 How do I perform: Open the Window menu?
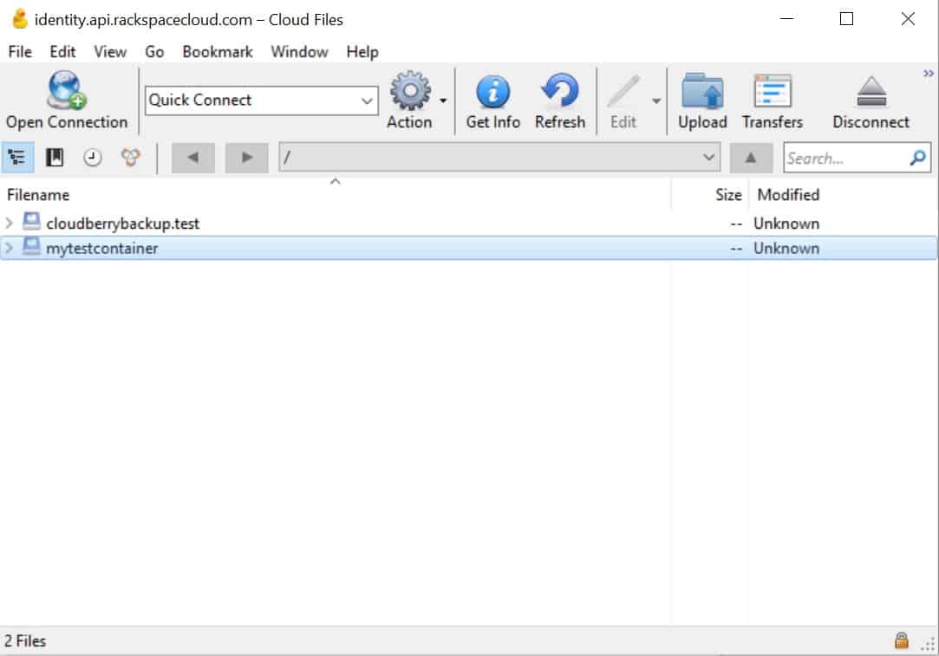(x=299, y=52)
